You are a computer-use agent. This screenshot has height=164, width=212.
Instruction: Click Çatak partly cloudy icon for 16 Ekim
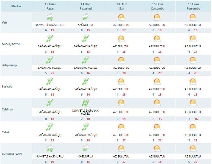193,124
